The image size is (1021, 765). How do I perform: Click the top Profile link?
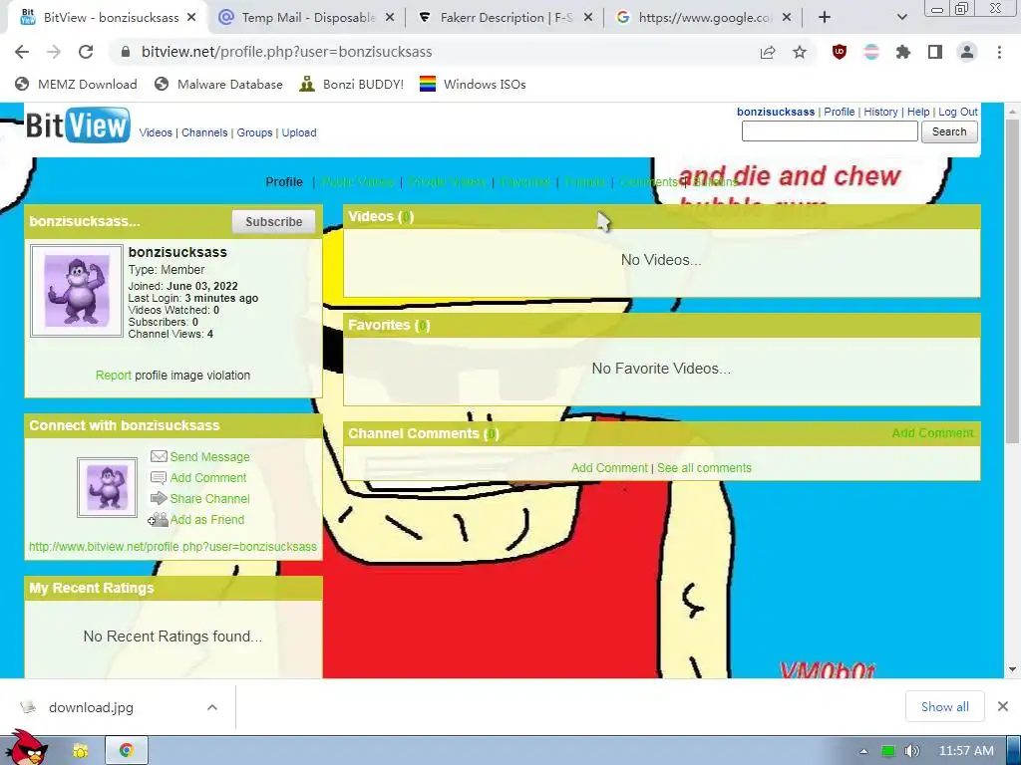[x=840, y=112]
